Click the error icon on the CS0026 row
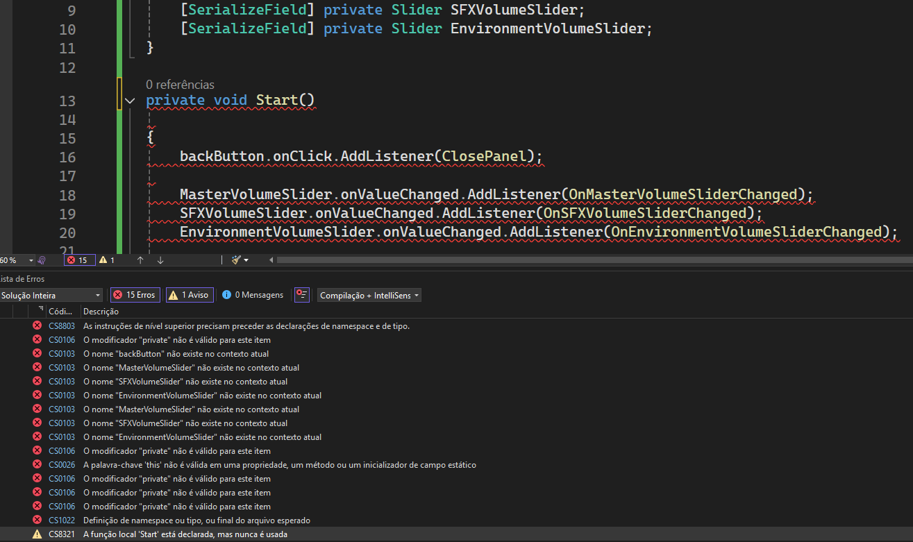Viewport: 913px width, 542px height. pos(37,464)
